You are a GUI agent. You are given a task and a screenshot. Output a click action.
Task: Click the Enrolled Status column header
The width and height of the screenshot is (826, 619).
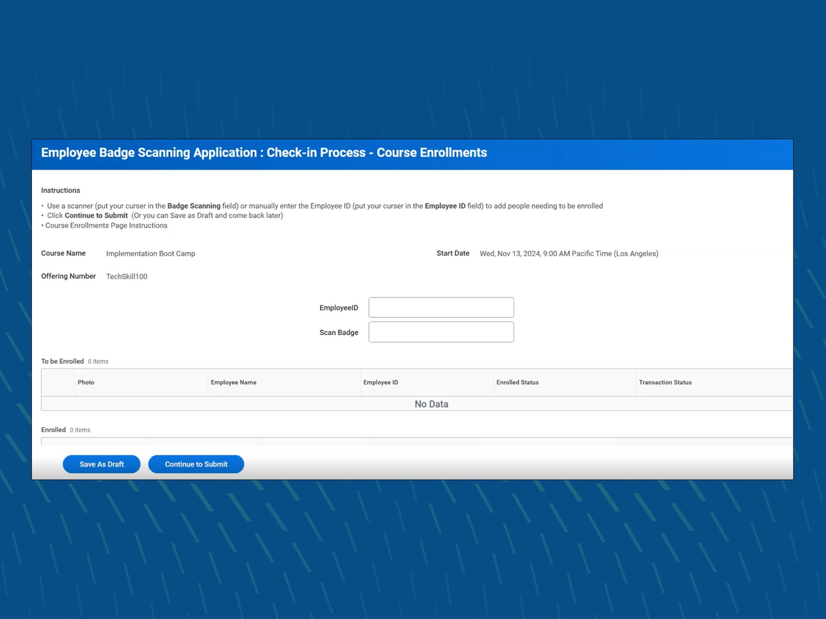[517, 382]
